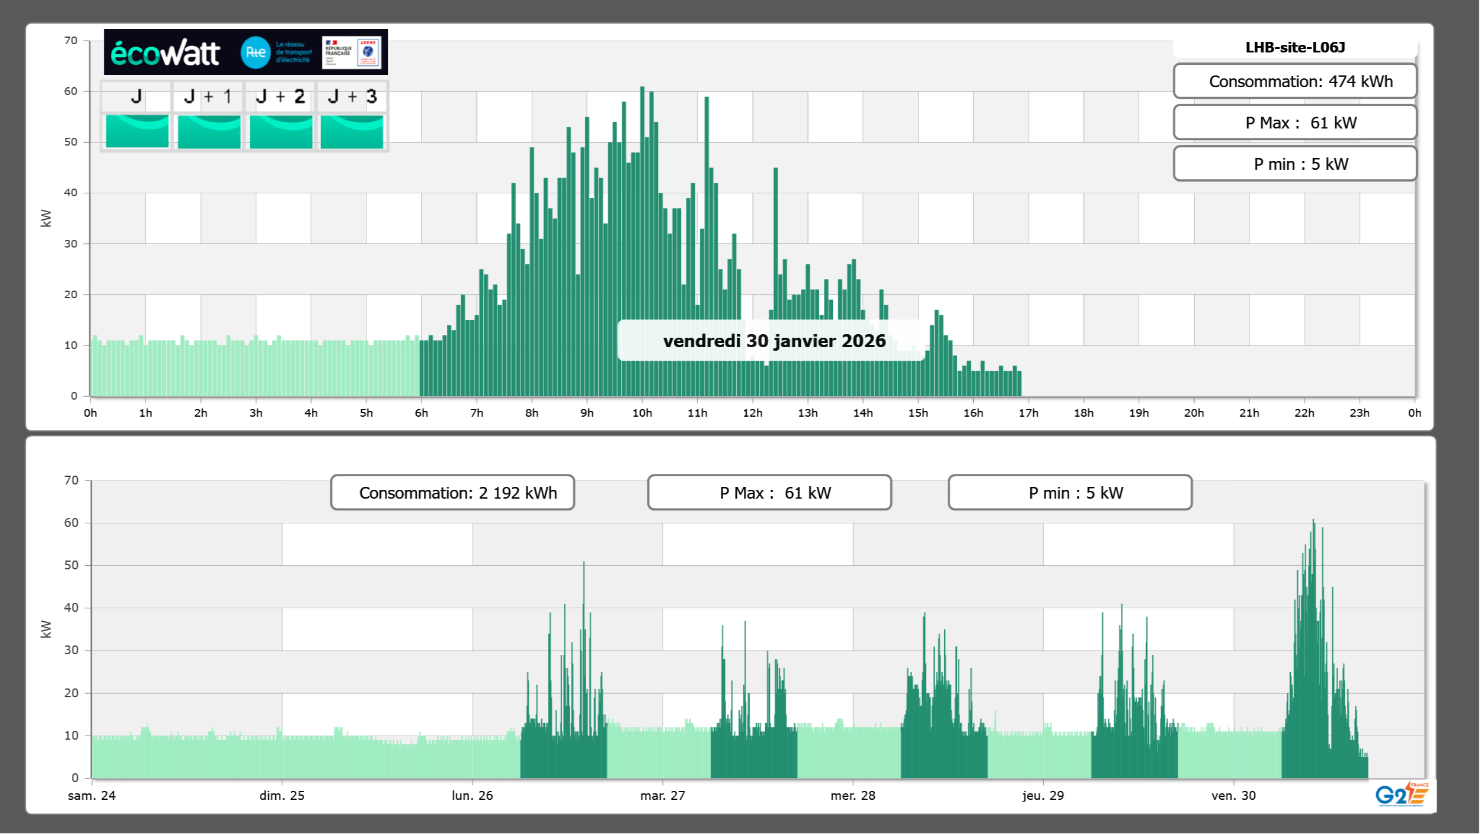The width and height of the screenshot is (1480, 834).
Task: Click the RTE round logo
Action: tap(255, 52)
